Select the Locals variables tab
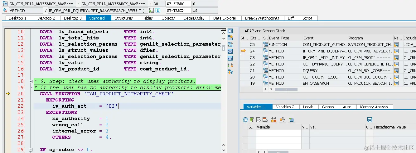 coord(308,107)
